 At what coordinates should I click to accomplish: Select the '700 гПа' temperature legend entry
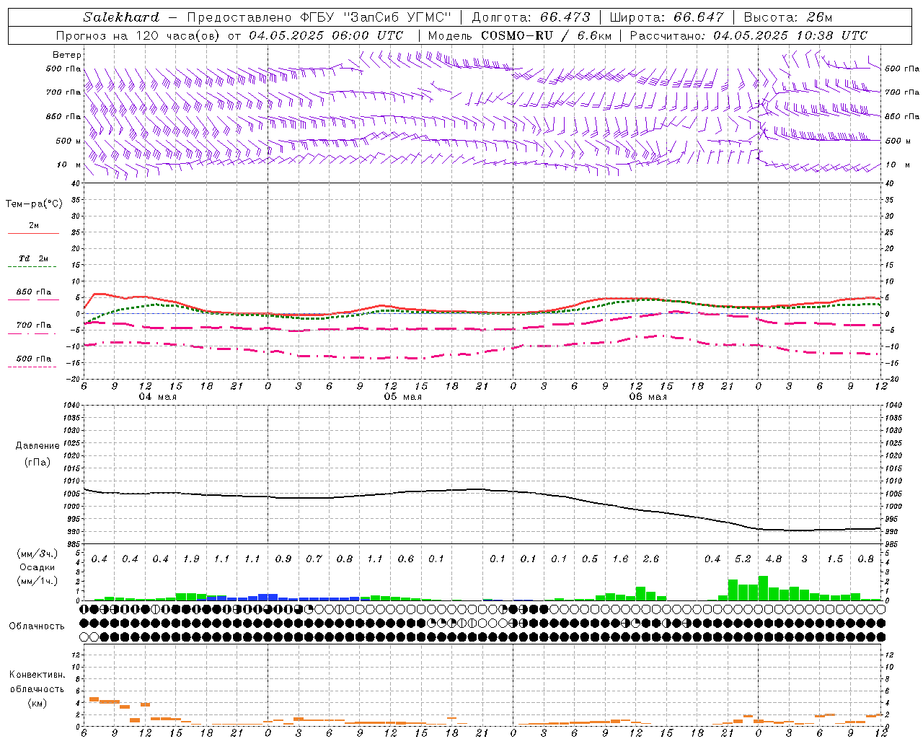tap(34, 325)
